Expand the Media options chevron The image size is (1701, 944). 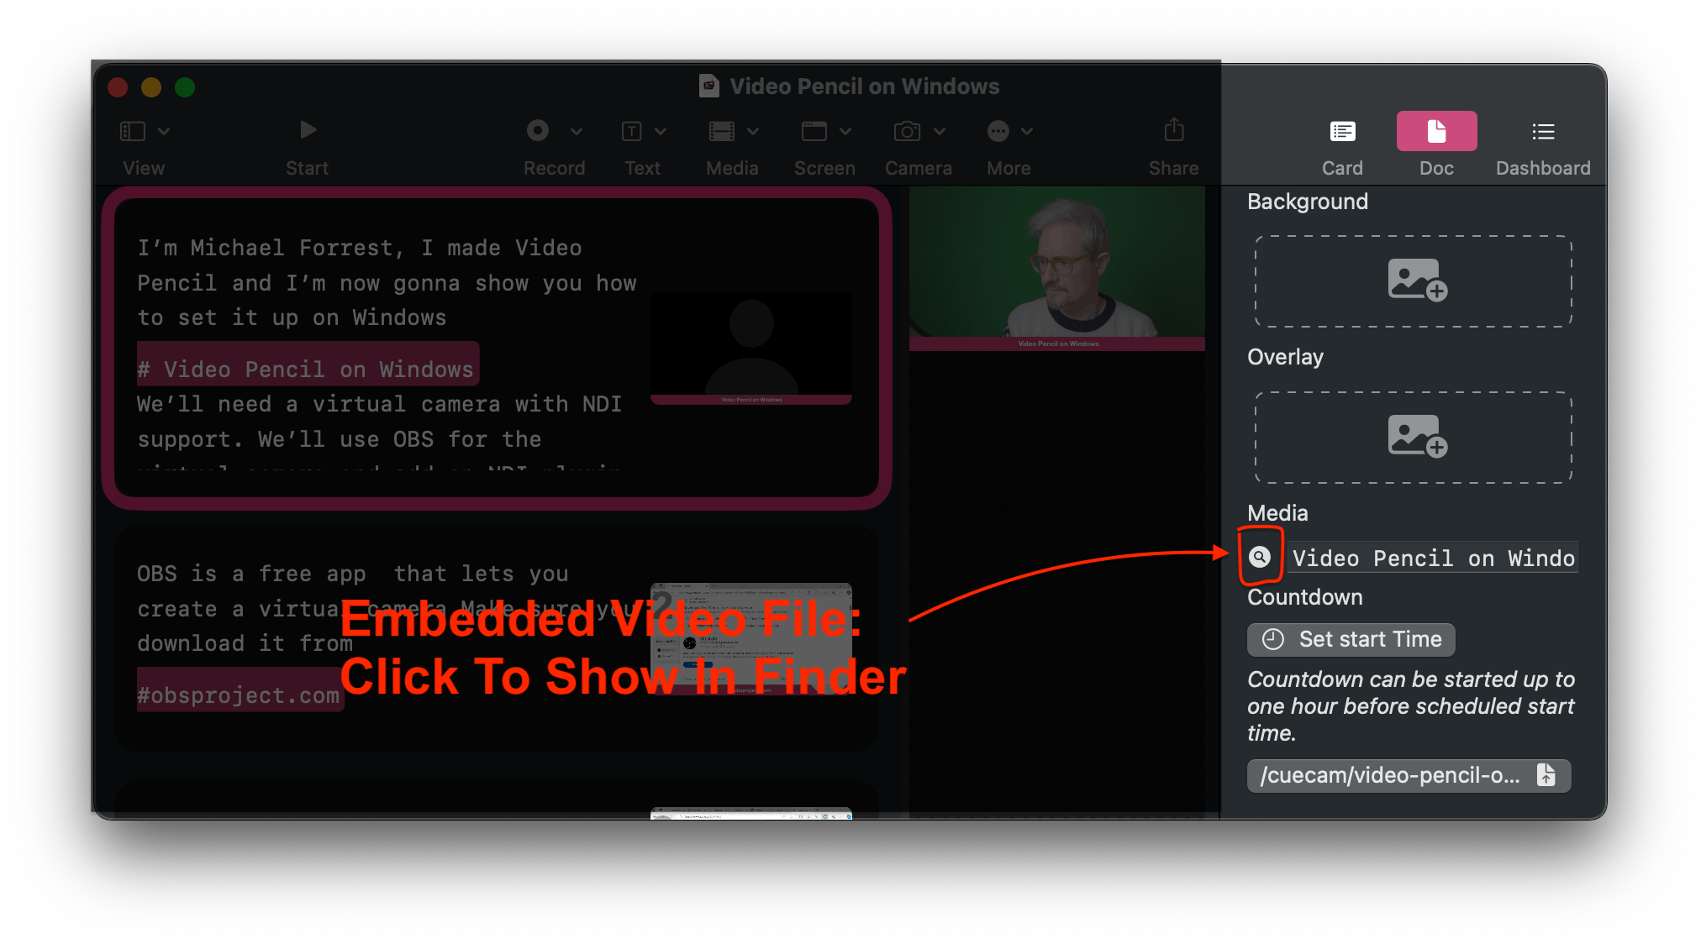[753, 131]
